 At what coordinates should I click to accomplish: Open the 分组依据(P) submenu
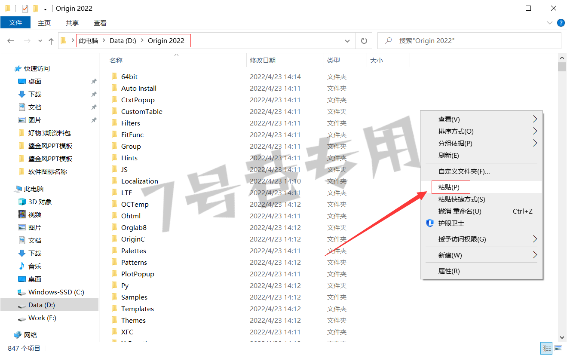481,144
